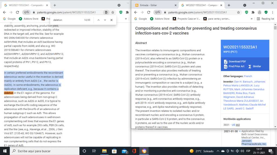The width and height of the screenshot is (277, 155).
Task: Open File Explorer from the taskbar
Action: coord(104,151)
